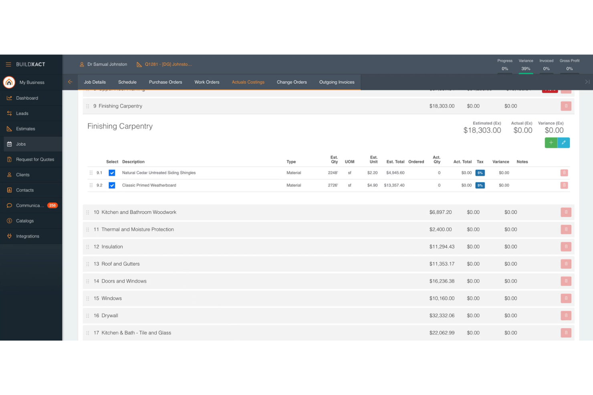The width and height of the screenshot is (593, 395).
Task: Collapse the costings panel via the back chevron
Action: click(x=70, y=82)
